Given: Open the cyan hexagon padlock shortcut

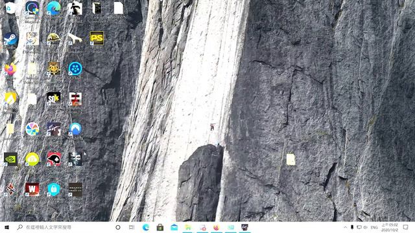Looking at the screenshot, I should tap(54, 190).
